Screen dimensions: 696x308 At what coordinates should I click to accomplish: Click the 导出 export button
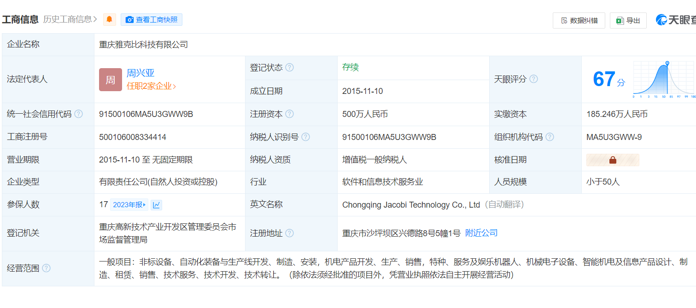628,20
